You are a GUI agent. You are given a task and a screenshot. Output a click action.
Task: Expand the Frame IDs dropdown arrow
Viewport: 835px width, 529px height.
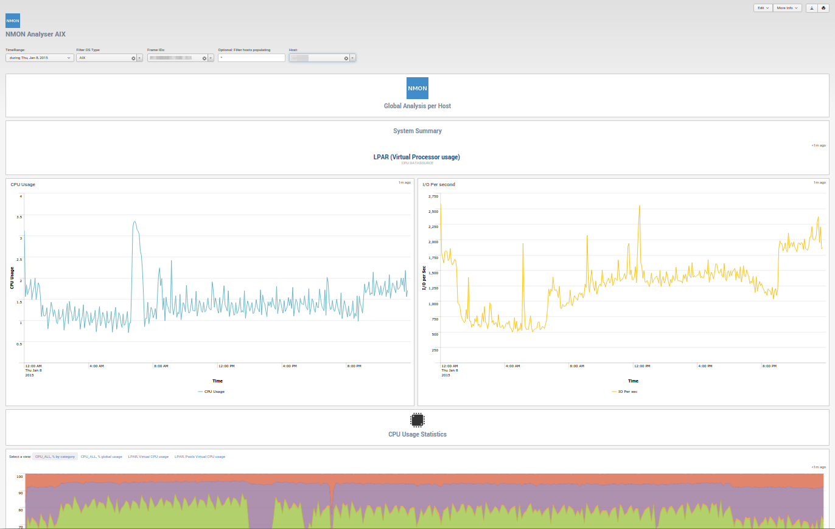click(x=211, y=58)
